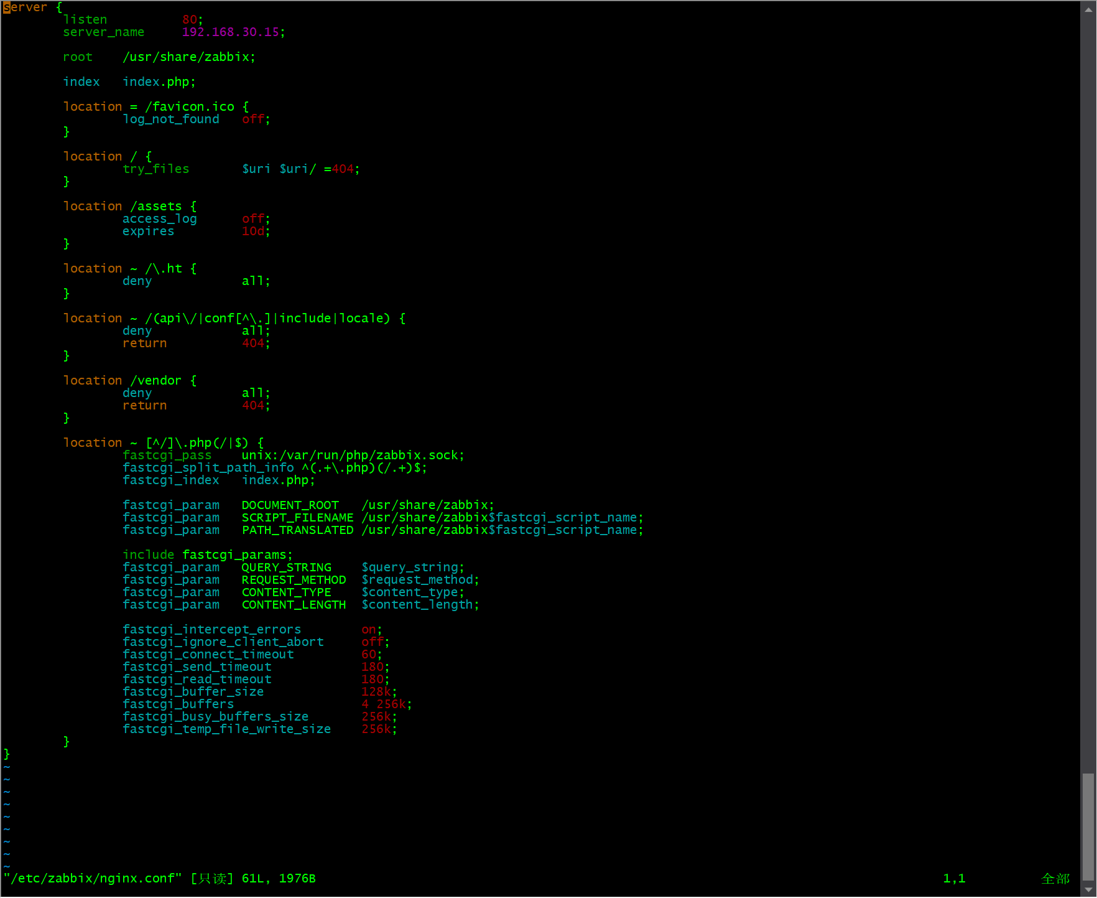Click the 'QUERY_STRING' parameter name
The width and height of the screenshot is (1097, 898).
287,567
